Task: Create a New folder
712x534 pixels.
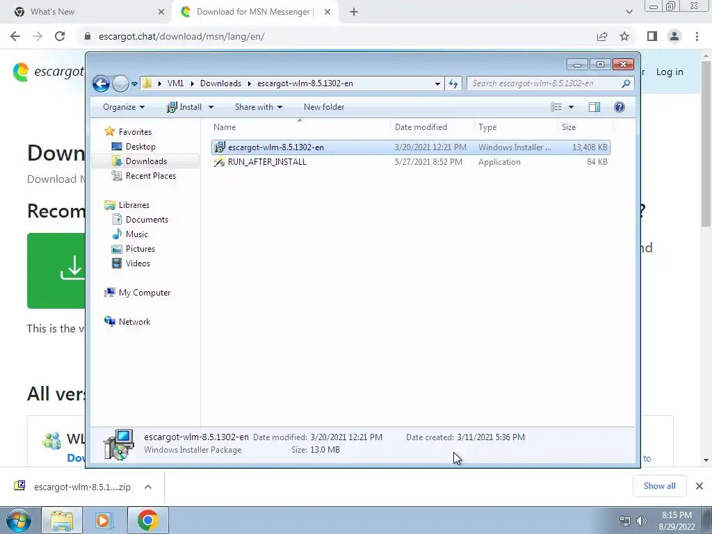Action: (x=324, y=107)
